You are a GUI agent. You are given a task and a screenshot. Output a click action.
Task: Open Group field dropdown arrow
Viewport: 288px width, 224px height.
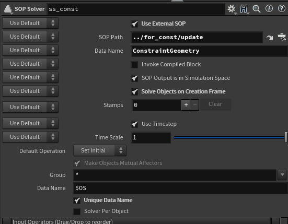coord(282,175)
